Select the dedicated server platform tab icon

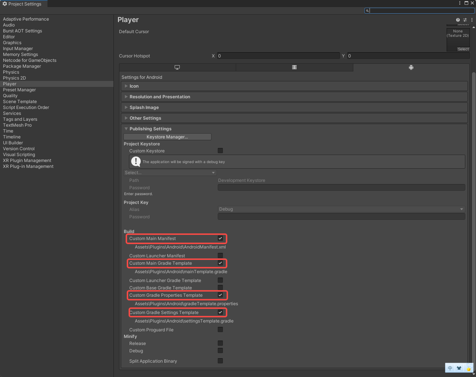pos(294,67)
